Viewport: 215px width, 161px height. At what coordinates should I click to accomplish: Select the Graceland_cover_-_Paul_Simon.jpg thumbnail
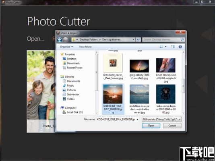tap(113, 63)
